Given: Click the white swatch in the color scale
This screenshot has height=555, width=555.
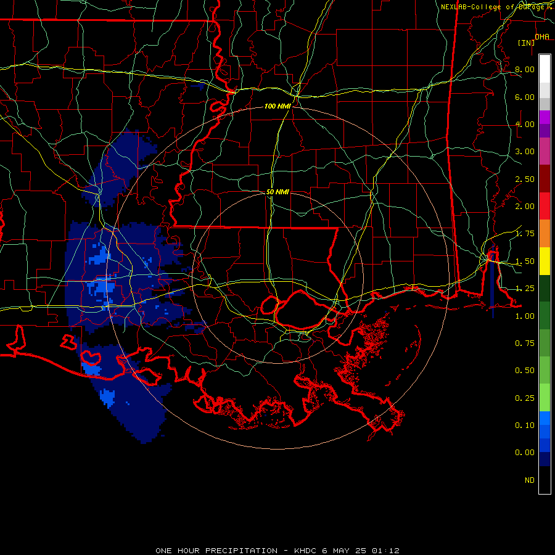Looking at the screenshot, I should click(545, 69).
